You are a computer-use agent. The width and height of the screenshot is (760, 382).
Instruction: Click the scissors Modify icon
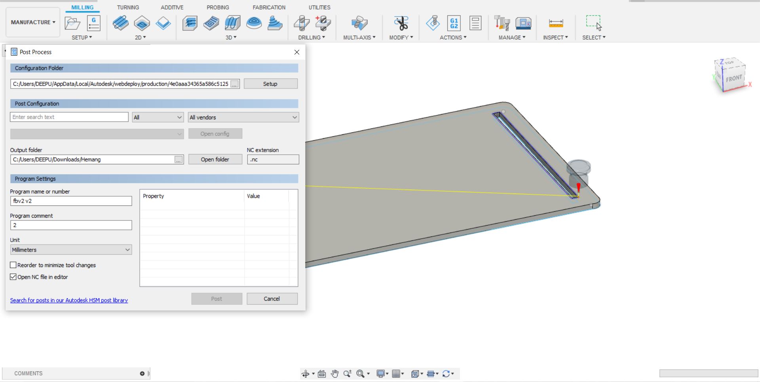401,23
